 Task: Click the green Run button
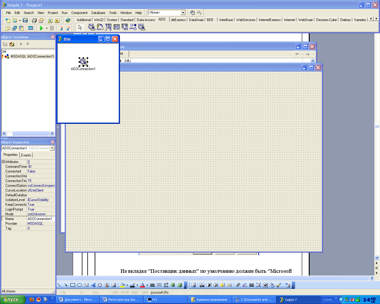(x=41, y=28)
